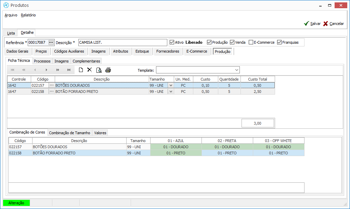Open the Valores tab
Viewport: 350px width, 209px height.
coord(100,133)
